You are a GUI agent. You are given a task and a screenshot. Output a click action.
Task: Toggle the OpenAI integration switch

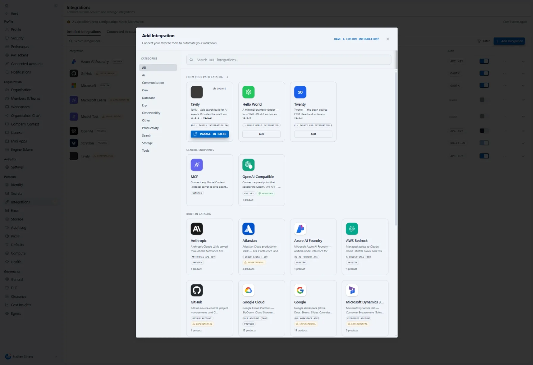point(484,131)
